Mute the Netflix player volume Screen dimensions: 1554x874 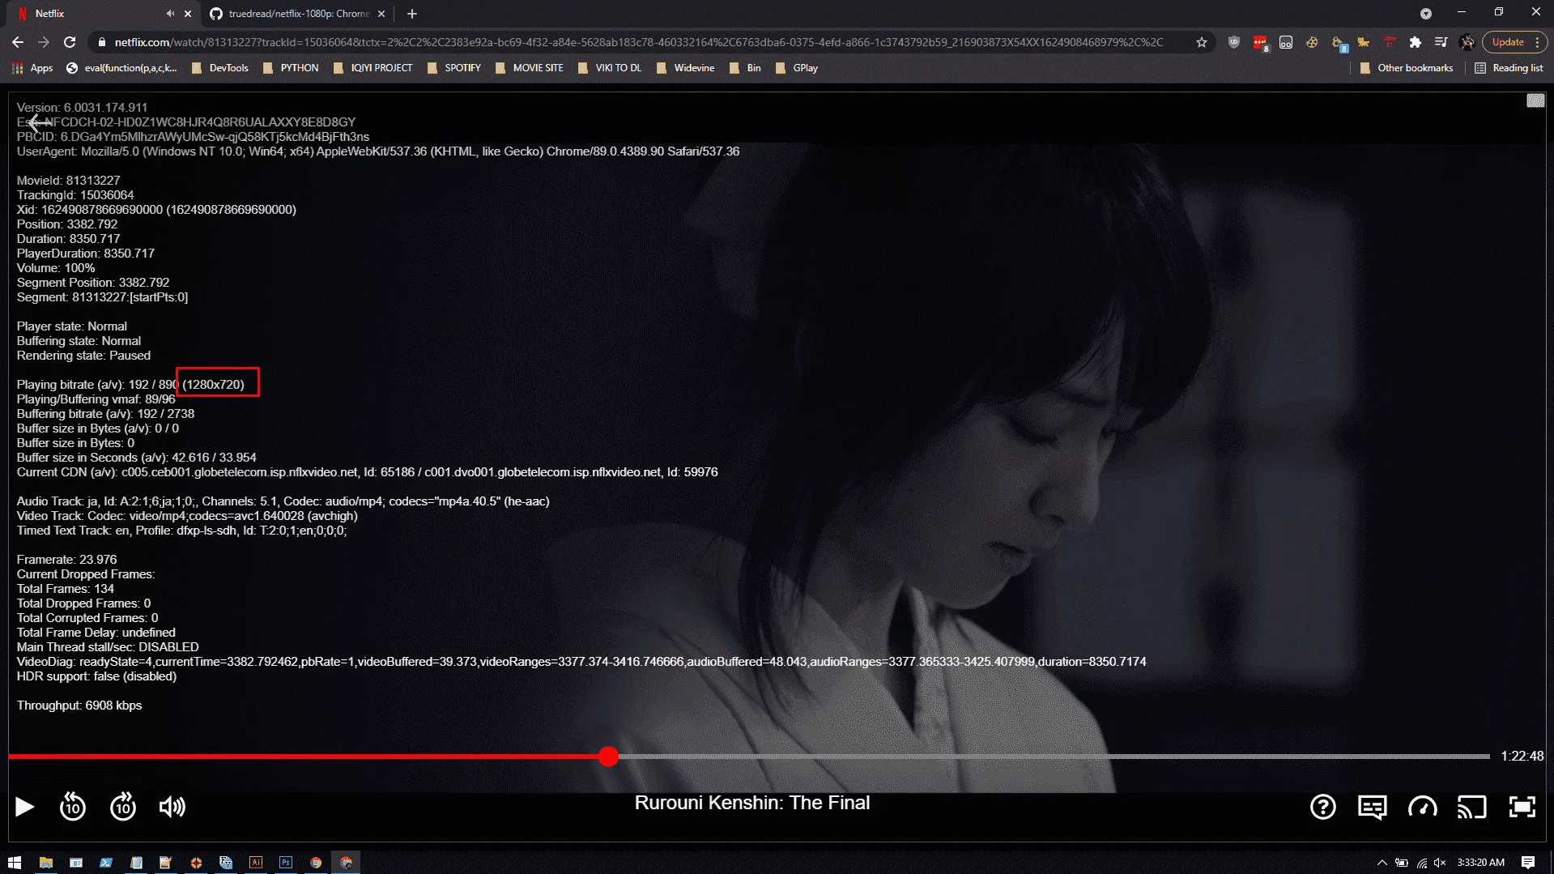click(x=172, y=807)
